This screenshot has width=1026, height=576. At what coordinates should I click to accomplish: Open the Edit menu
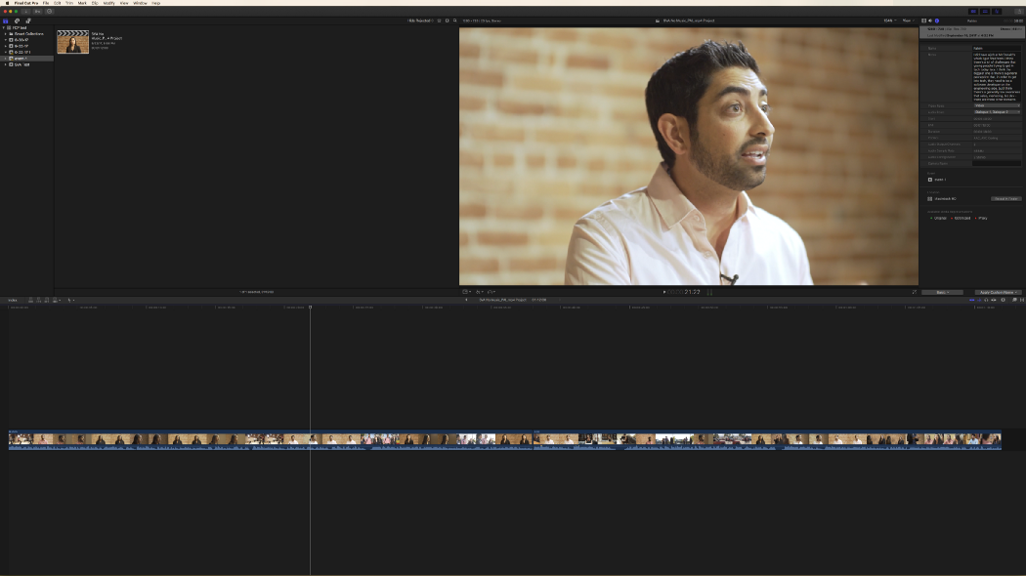point(57,3)
